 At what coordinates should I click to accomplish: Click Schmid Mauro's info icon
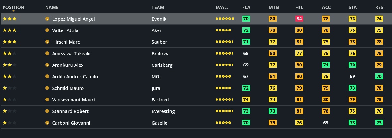coord(47,88)
